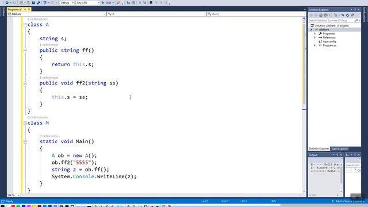Click the bookmark toolbar icon
Viewport: 368px width, 207px height.
pos(151,2)
